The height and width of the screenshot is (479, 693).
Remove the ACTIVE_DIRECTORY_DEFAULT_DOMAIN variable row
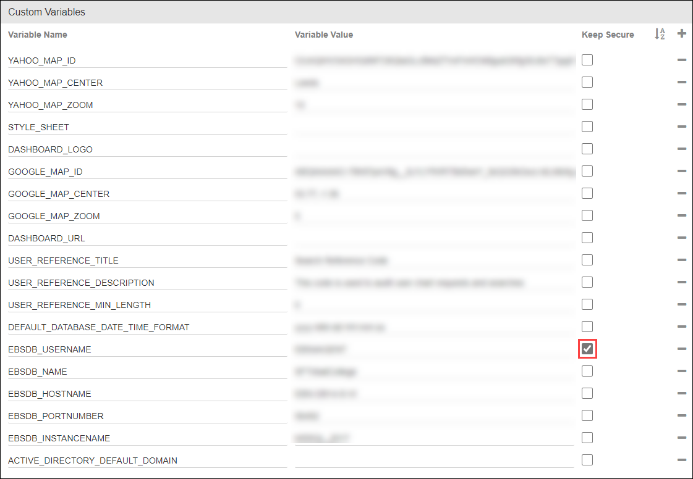pos(682,460)
